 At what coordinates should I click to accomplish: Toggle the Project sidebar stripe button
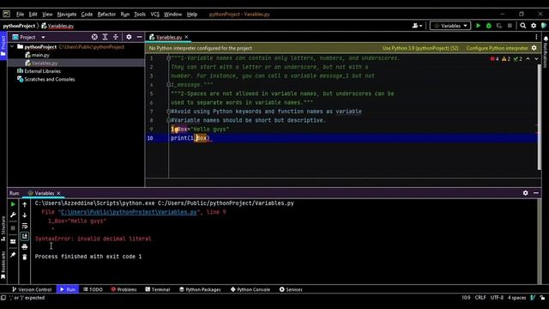coord(3,45)
